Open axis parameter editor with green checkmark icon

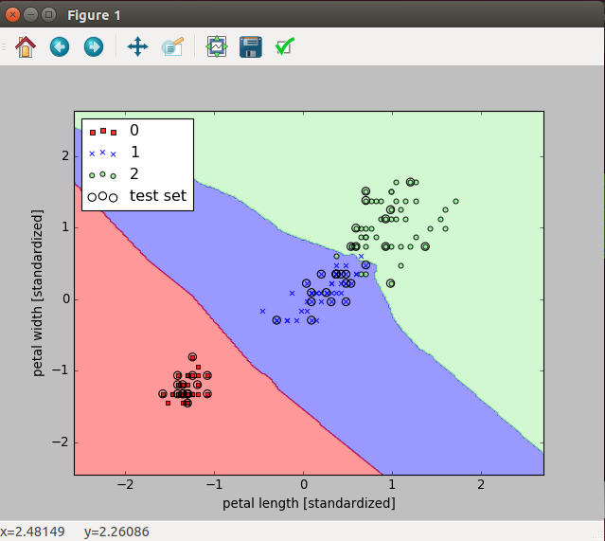pyautogui.click(x=284, y=46)
